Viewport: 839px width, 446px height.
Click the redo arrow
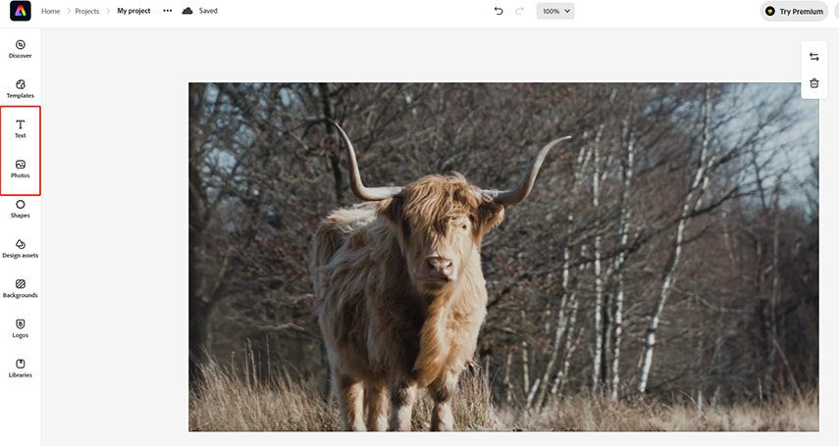[519, 11]
